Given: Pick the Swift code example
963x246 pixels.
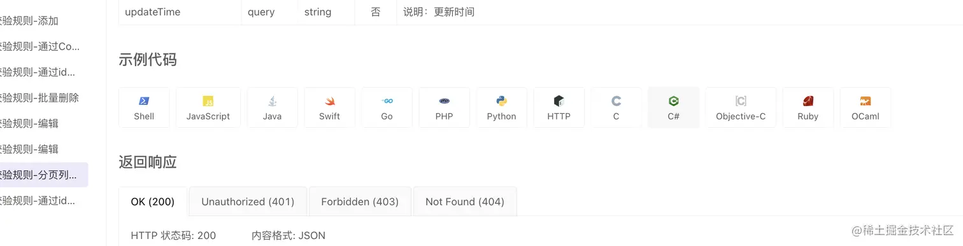Looking at the screenshot, I should point(329,107).
